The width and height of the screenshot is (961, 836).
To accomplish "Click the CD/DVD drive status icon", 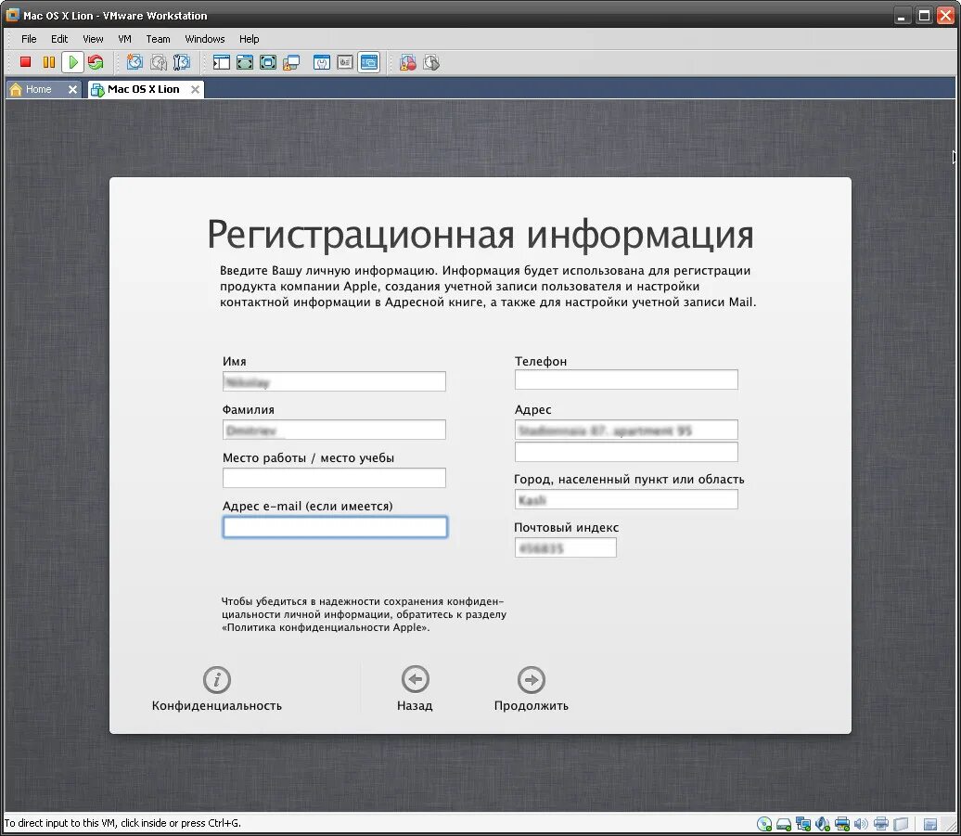I will point(764,824).
